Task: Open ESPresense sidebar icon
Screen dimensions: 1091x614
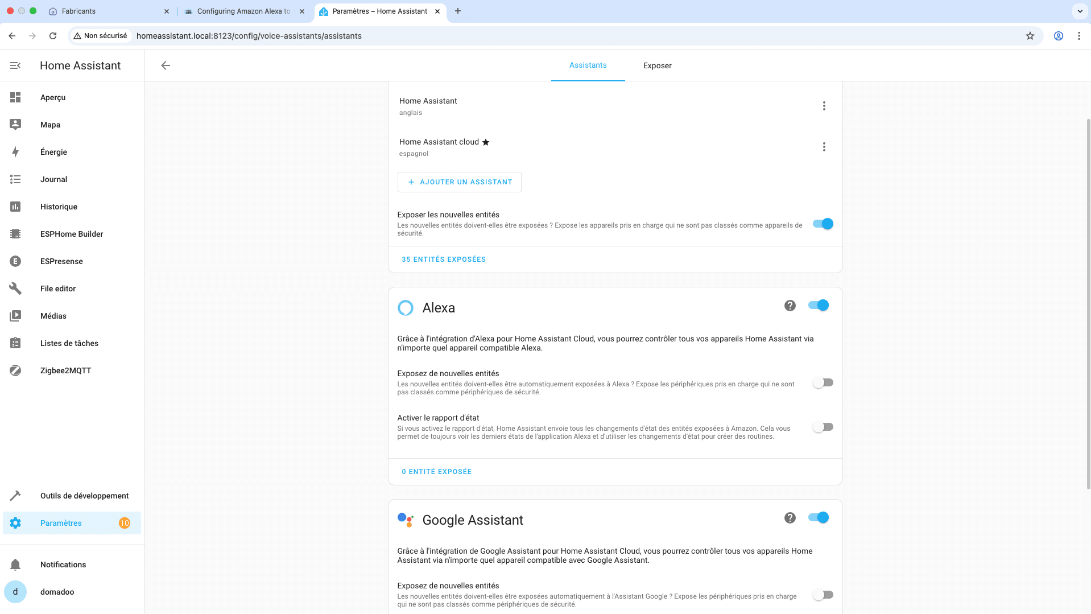Action: 15,261
